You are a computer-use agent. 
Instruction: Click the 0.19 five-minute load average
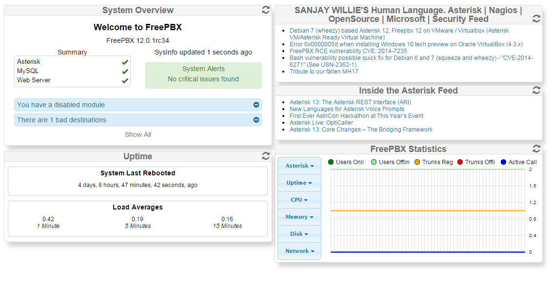[138, 219]
